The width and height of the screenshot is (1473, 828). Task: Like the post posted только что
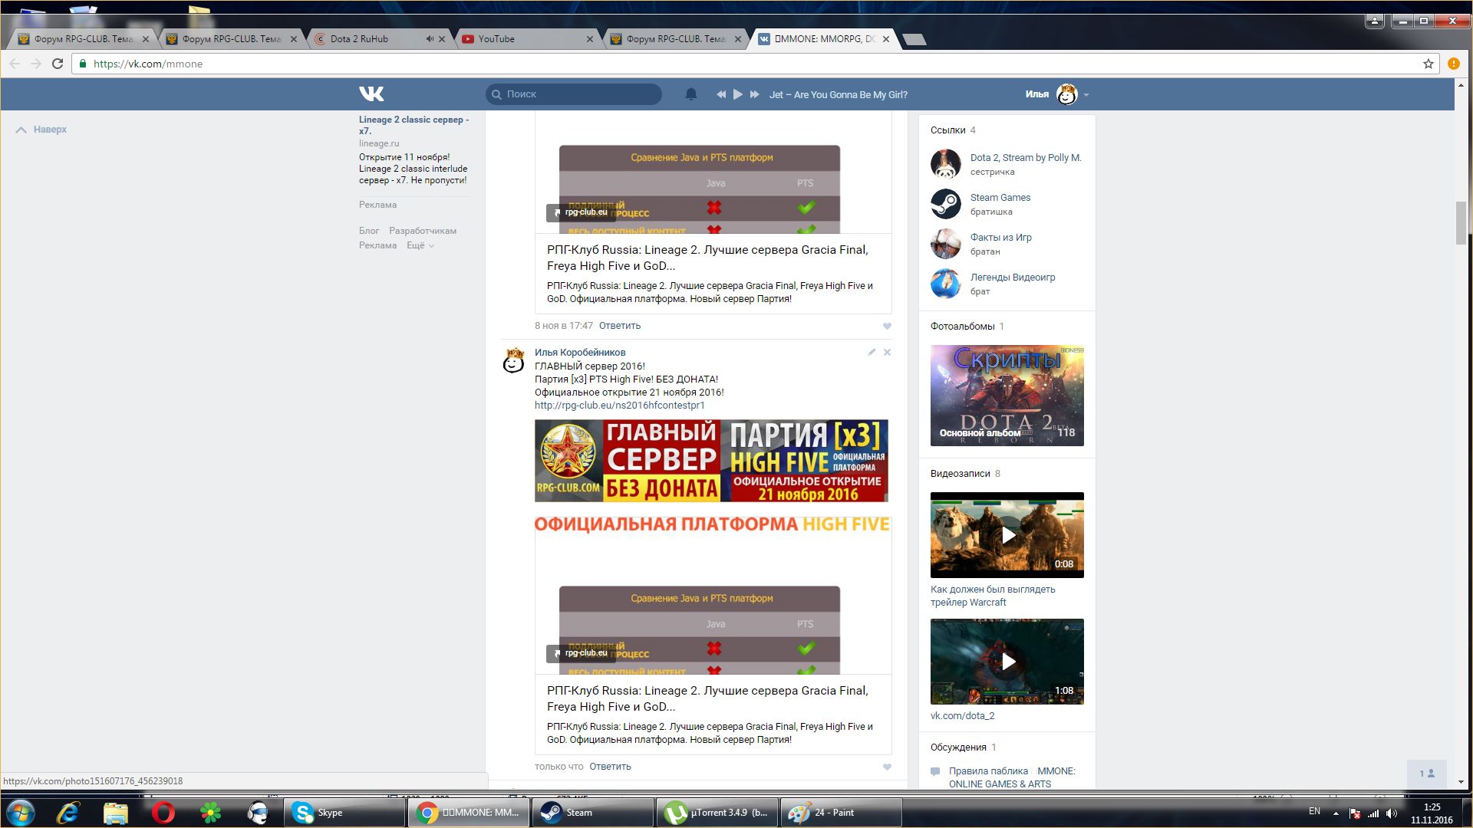tap(887, 767)
